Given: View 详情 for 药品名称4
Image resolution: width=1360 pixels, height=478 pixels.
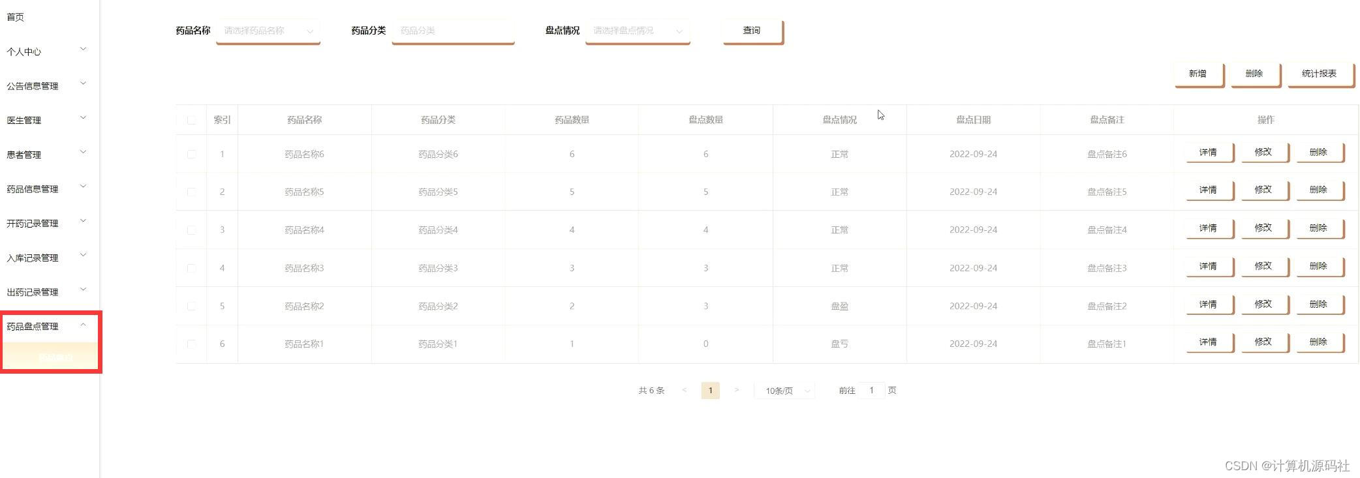Looking at the screenshot, I should 1209,228.
